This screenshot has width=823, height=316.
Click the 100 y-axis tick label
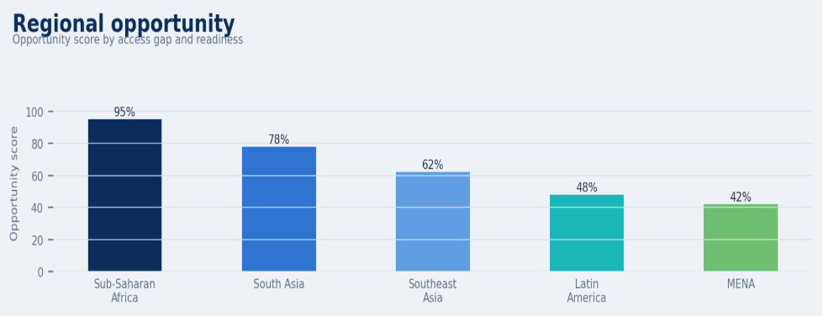coord(34,112)
